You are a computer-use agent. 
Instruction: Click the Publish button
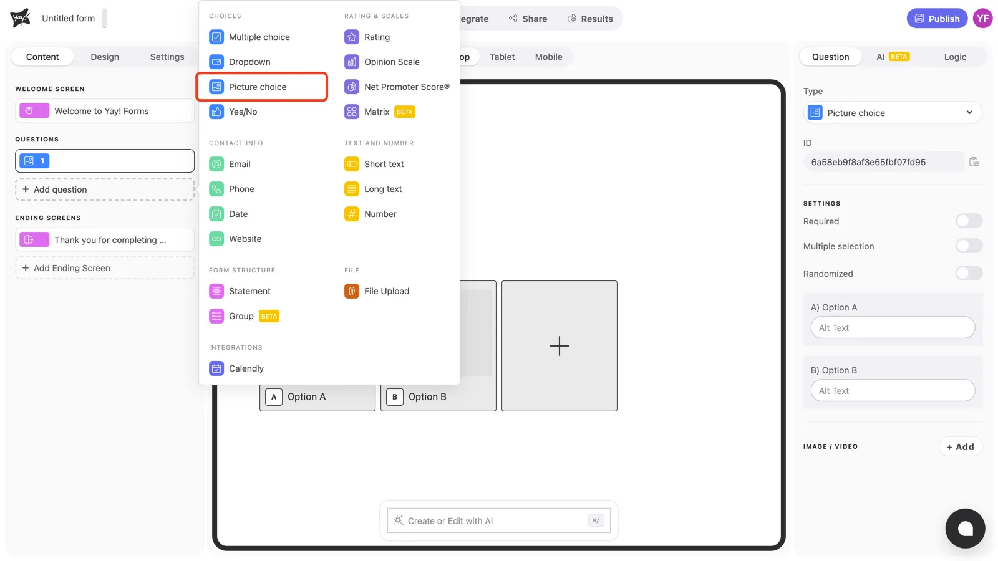pos(937,19)
